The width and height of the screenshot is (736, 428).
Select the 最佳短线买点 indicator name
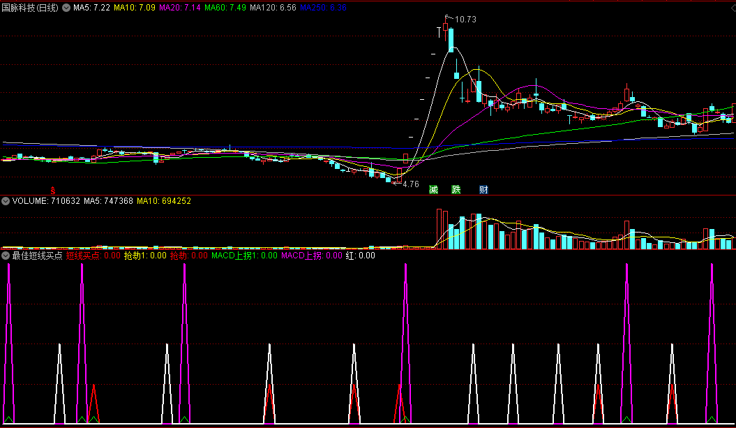(37, 256)
